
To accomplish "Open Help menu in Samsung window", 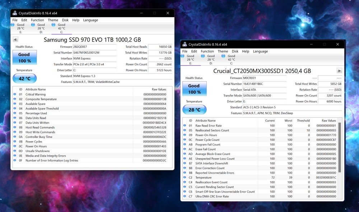I will click(x=76, y=20).
